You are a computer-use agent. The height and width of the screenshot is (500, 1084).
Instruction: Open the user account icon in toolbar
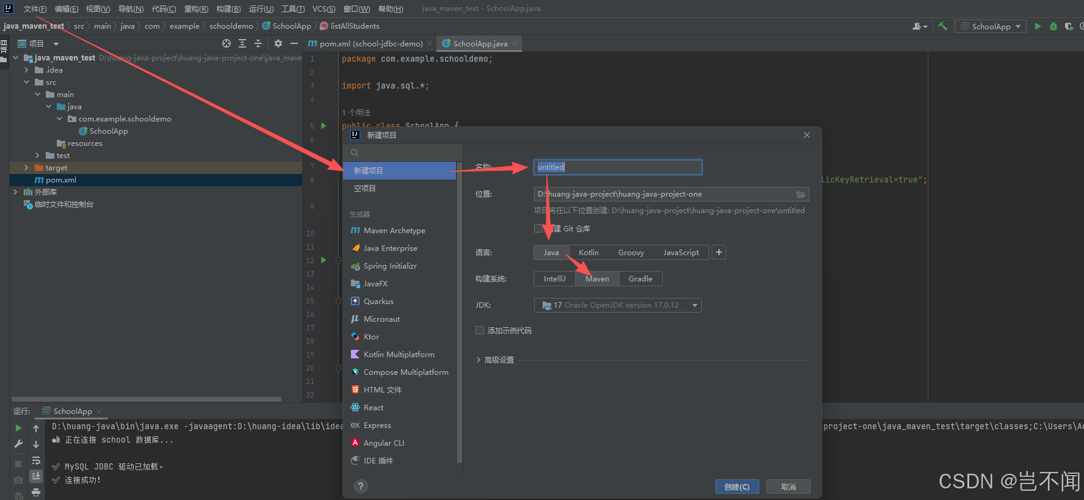click(919, 26)
